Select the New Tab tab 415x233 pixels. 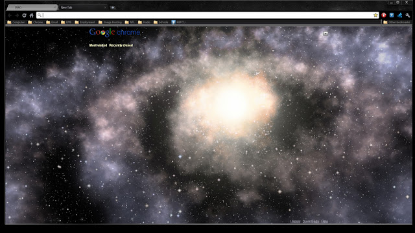(82, 7)
